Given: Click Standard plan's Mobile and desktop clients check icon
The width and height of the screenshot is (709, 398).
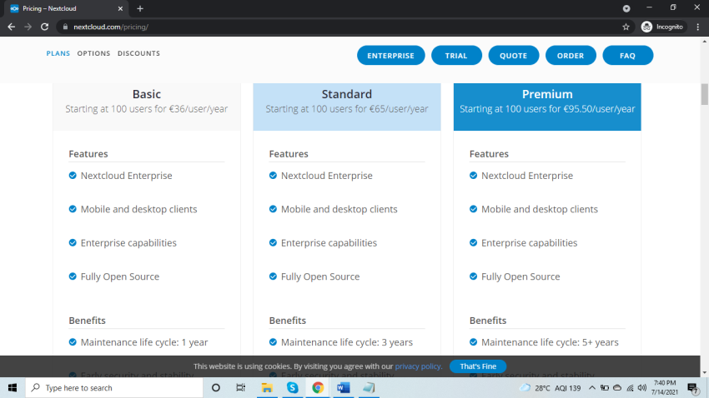Looking at the screenshot, I should tap(273, 209).
